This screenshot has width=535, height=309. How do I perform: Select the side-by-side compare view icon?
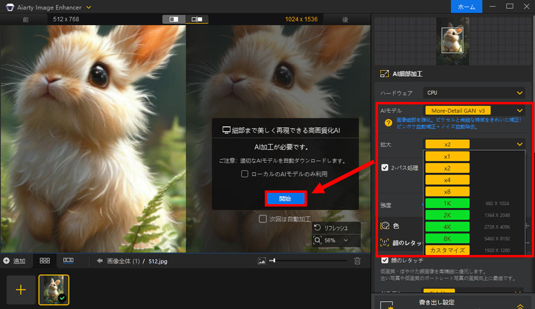pos(197,19)
